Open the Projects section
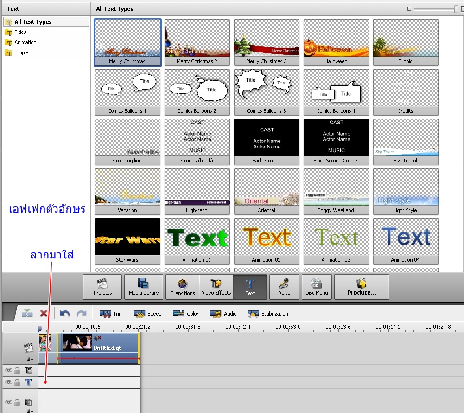This screenshot has width=464, height=413. coord(102,287)
